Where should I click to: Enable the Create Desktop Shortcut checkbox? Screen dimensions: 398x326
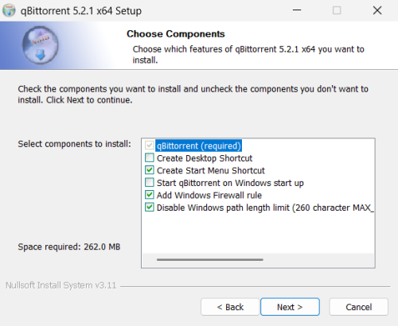150,157
